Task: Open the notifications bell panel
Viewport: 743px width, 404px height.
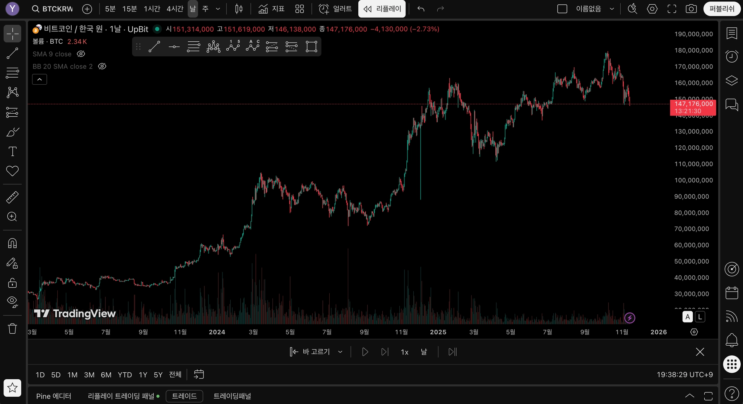Action: tap(732, 340)
